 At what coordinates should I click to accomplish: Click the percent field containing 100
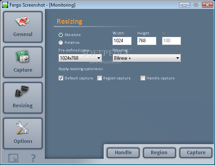click(x=171, y=41)
